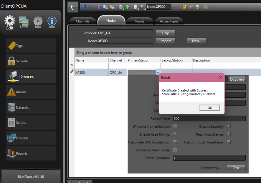261x183 pixels.
Task: Switch to the Points tab
Action: coord(140,21)
